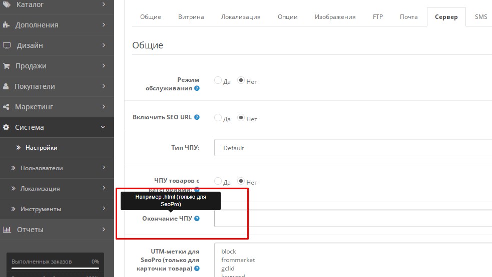Click the Дизайн monitor icon
The image size is (492, 277).
7,45
